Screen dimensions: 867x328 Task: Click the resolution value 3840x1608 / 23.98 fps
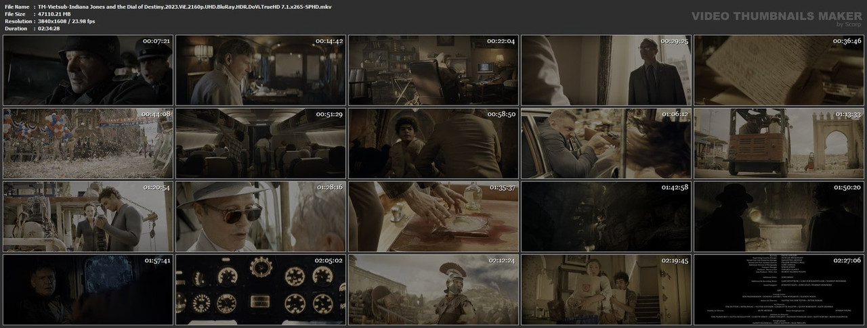coord(67,21)
